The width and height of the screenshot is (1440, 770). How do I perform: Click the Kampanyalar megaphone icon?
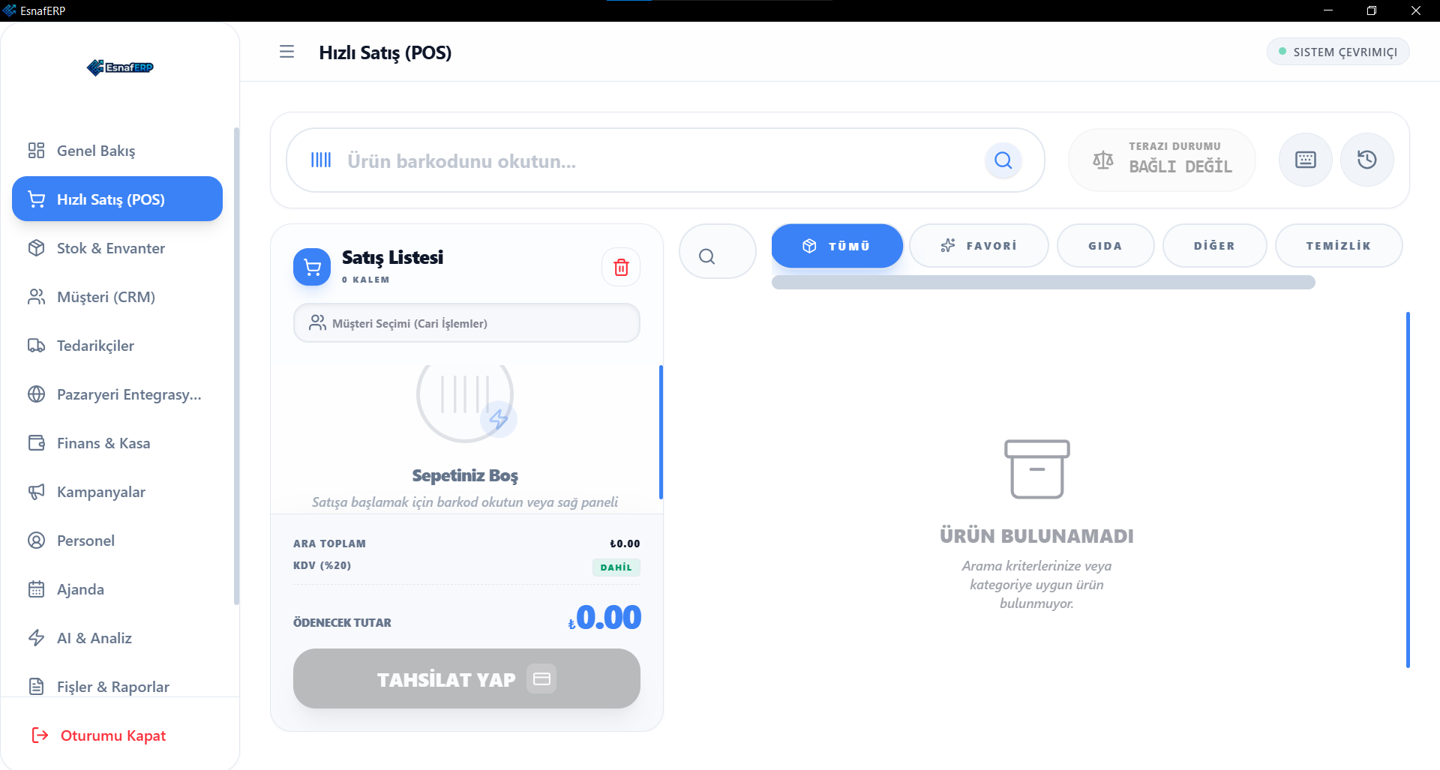coord(36,492)
